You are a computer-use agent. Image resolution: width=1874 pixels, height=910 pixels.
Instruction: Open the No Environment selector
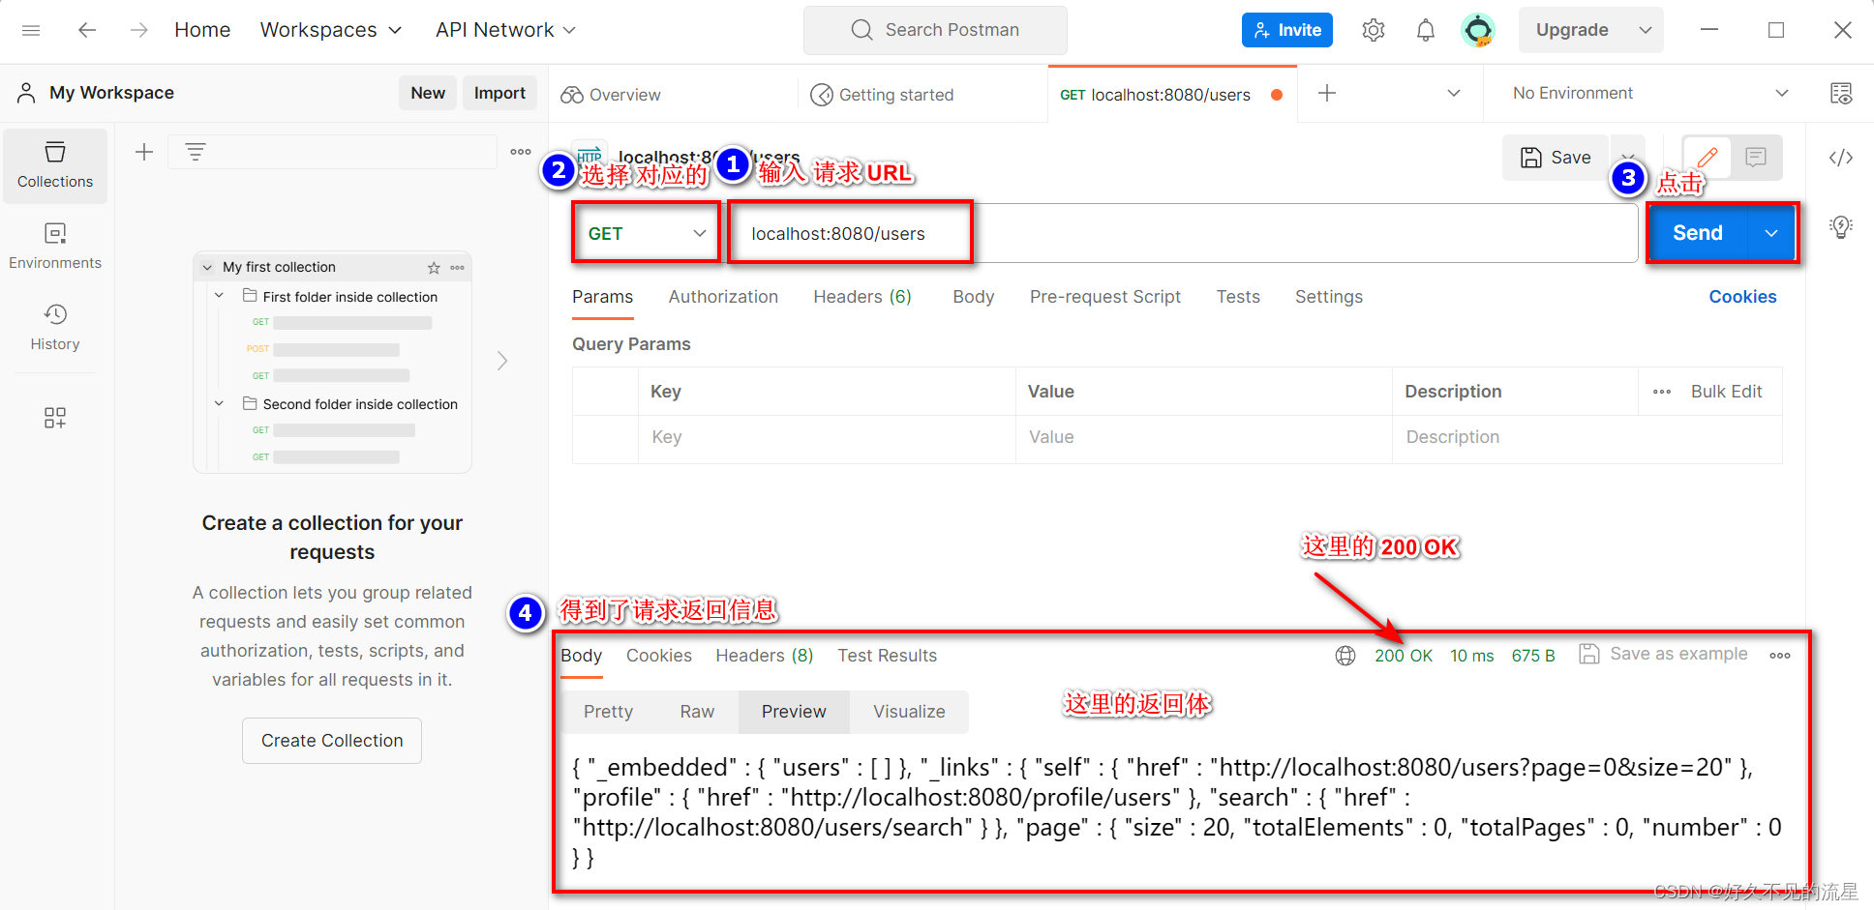1649,93
